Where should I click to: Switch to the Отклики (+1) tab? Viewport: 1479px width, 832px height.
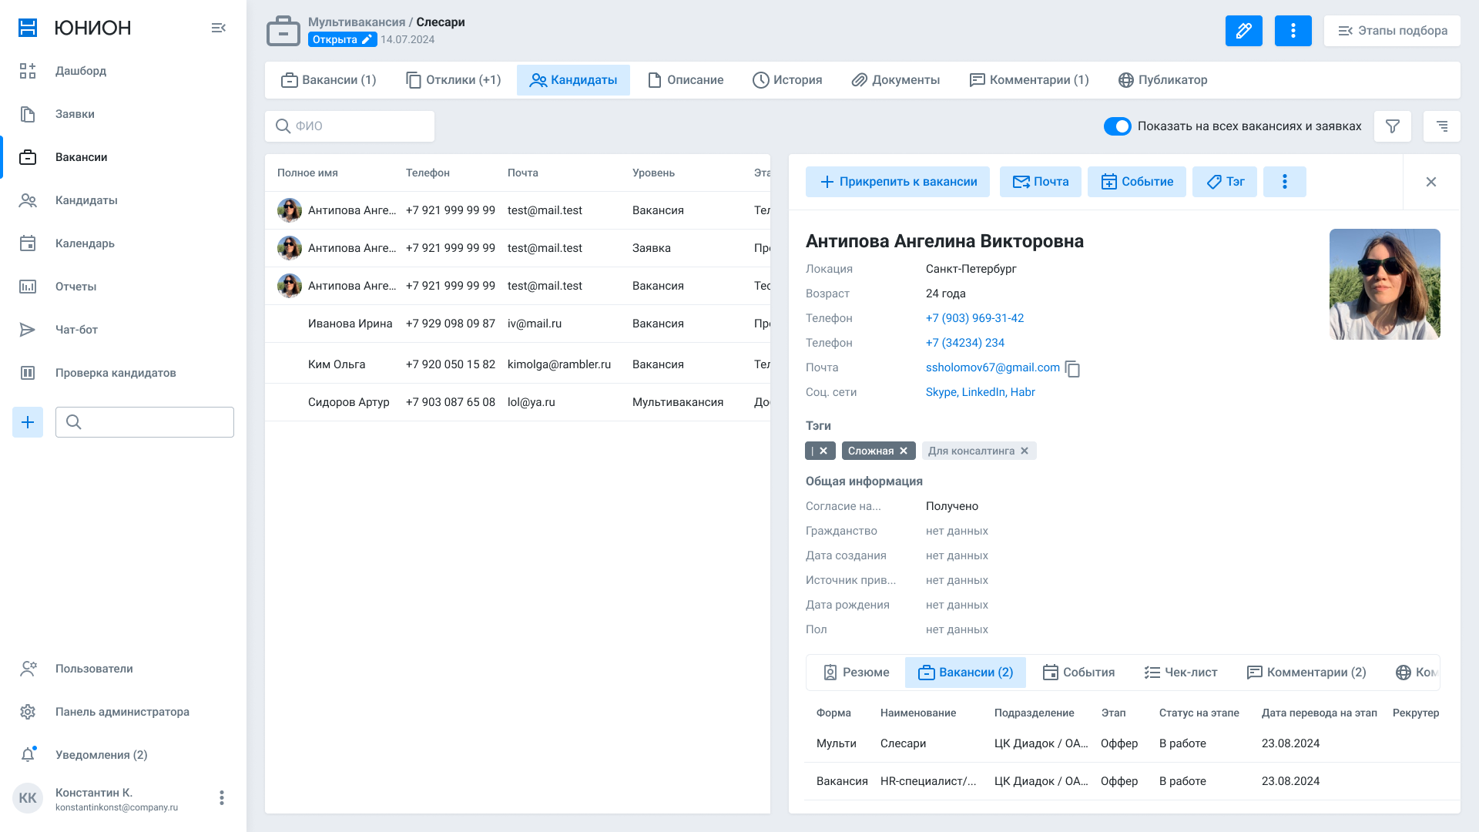[x=454, y=80]
